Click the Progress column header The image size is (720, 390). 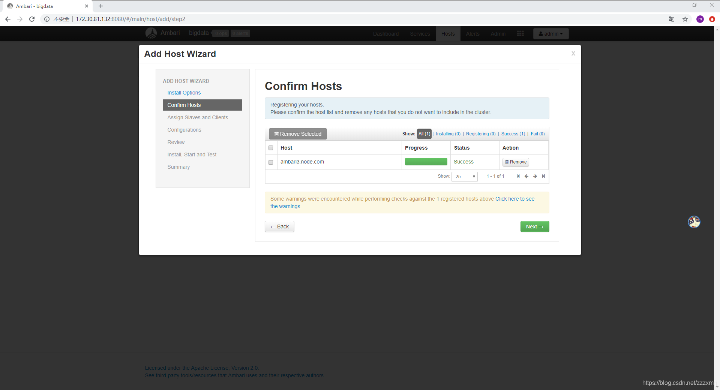pyautogui.click(x=416, y=148)
